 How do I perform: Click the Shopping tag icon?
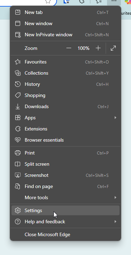(18, 95)
